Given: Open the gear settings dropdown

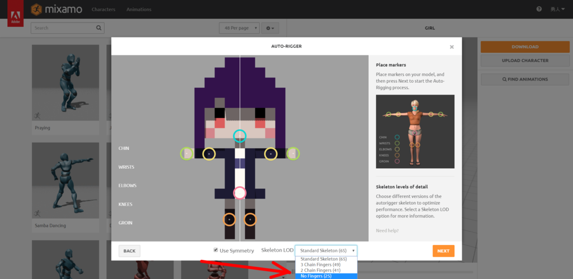Looking at the screenshot, I should click(x=270, y=28).
